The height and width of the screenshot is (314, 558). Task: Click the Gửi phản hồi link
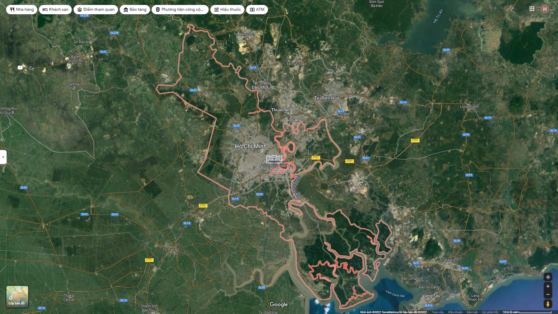[490, 312]
